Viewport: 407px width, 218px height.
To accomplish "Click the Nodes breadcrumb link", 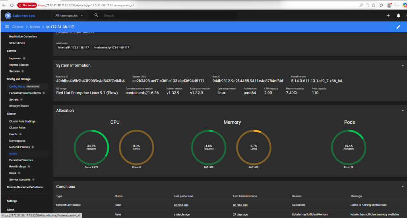I will tap(35, 27).
